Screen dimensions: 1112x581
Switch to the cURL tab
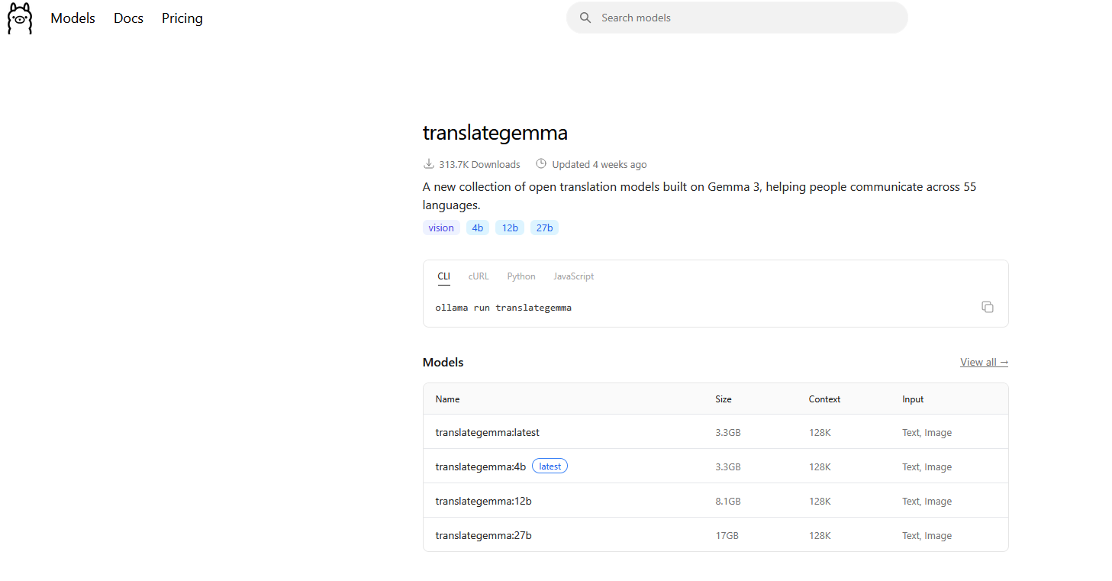coord(479,276)
